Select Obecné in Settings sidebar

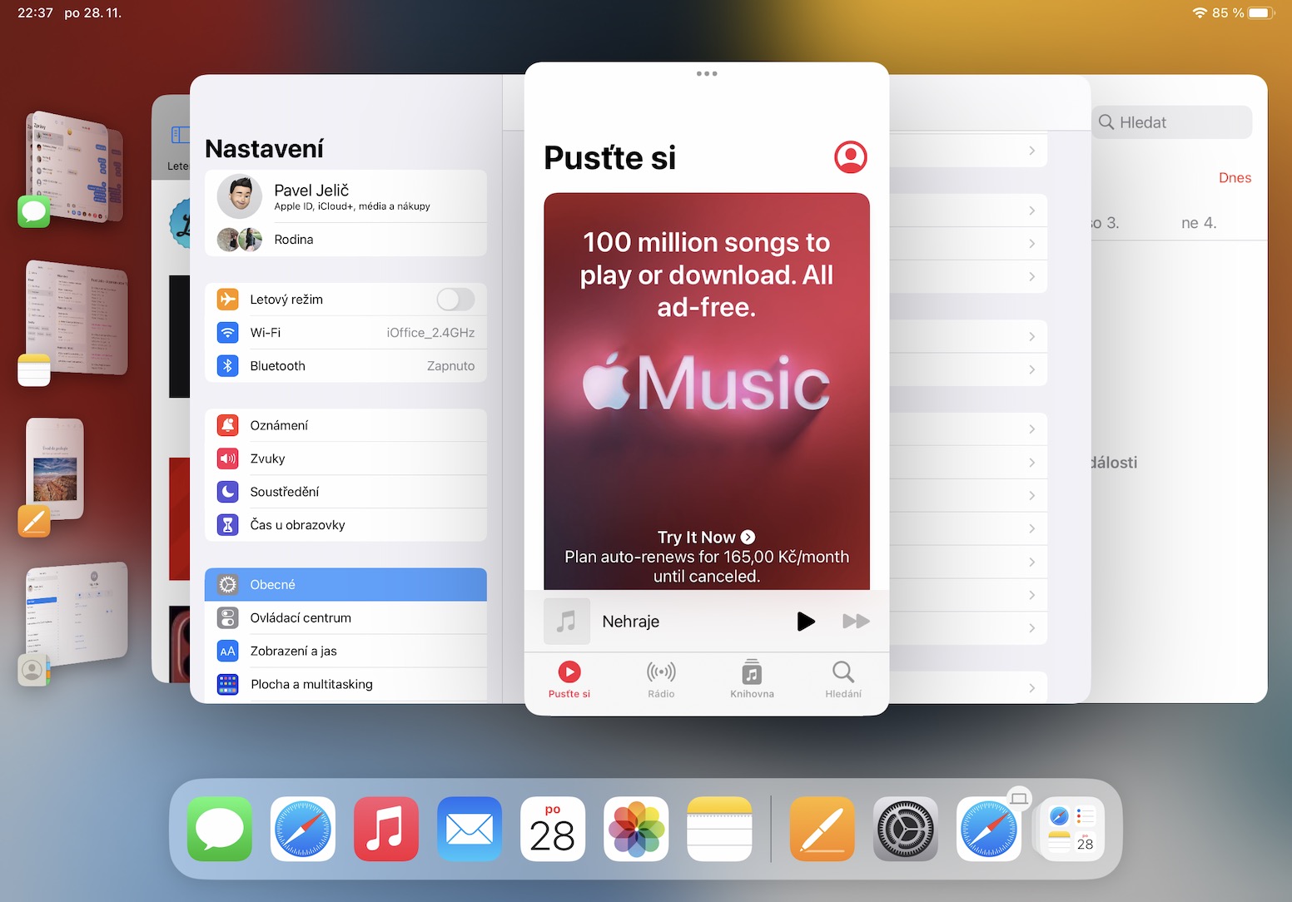[345, 585]
